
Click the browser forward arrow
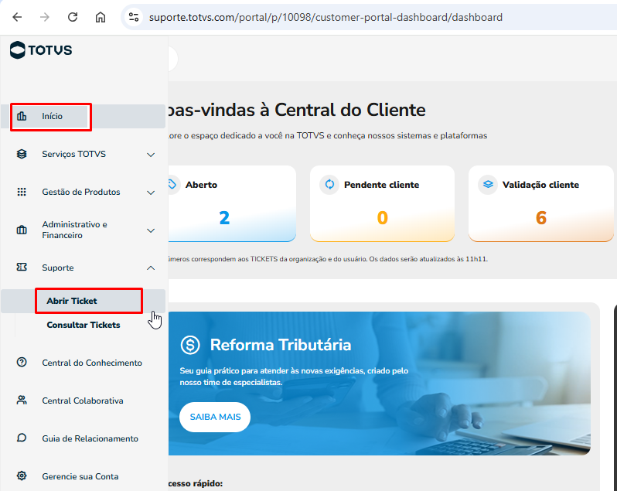[45, 17]
